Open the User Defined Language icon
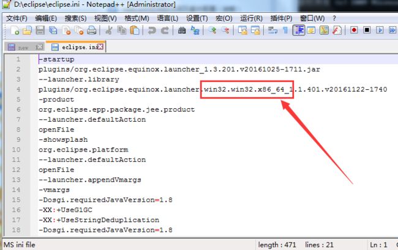The width and height of the screenshot is (398, 250). pos(311,31)
